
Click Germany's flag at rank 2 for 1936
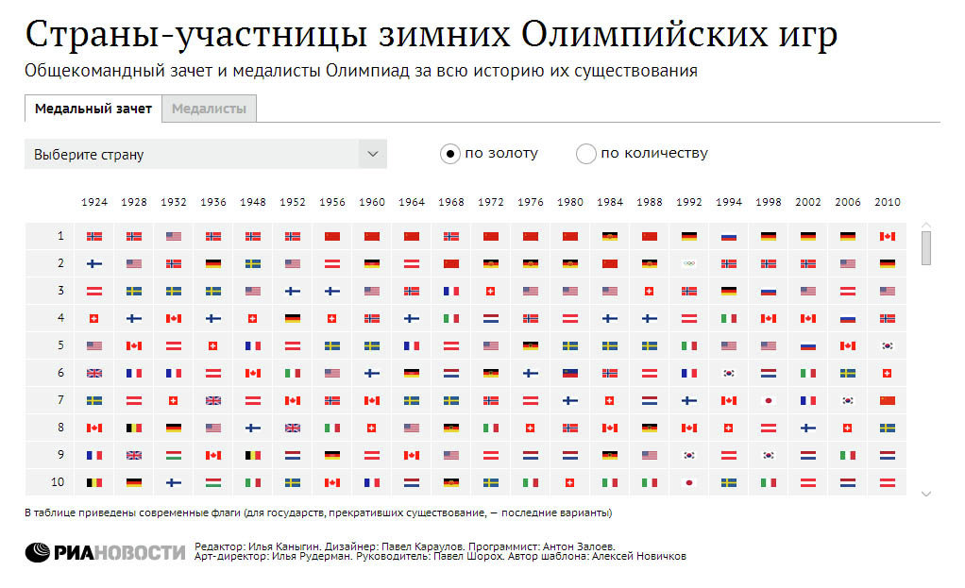click(x=213, y=264)
